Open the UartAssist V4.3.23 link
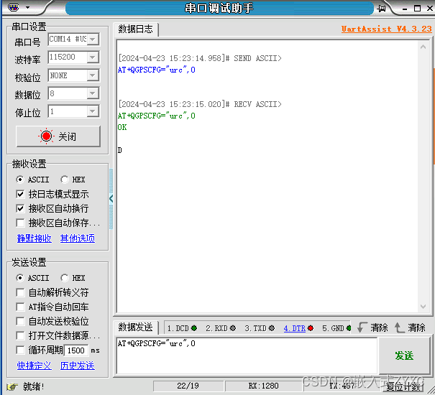Screen dimensions: 435x395 [x=386, y=29]
